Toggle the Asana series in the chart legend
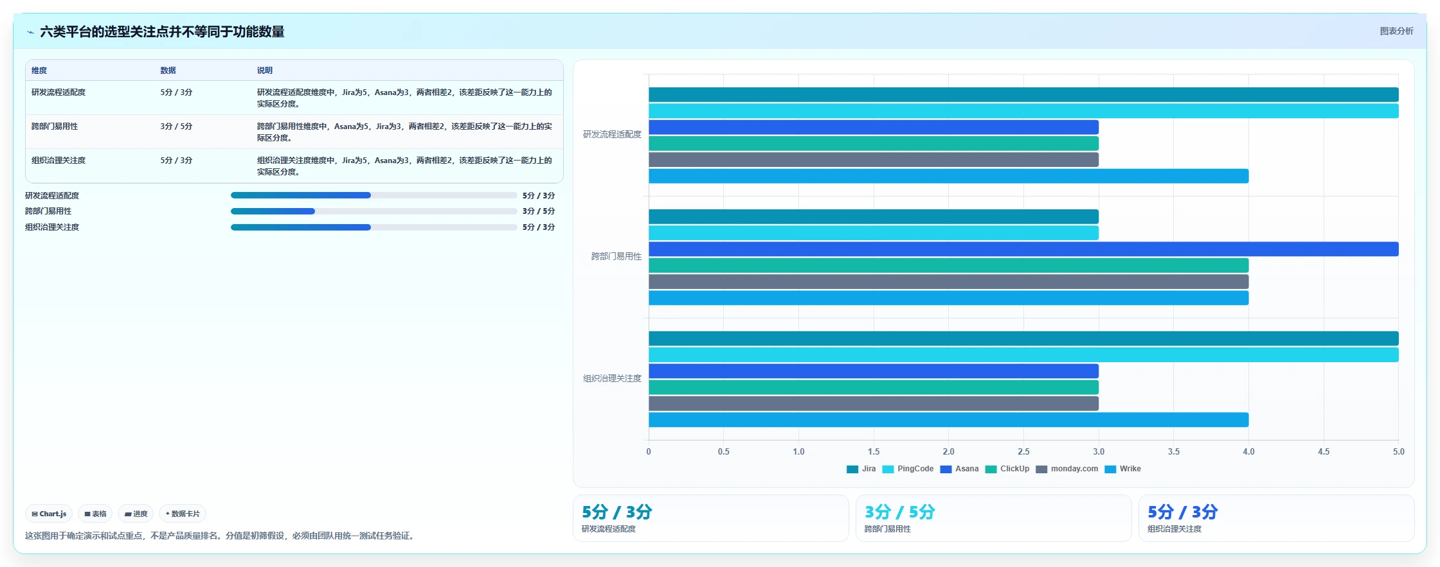Image resolution: width=1440 pixels, height=567 pixels. 959,469
